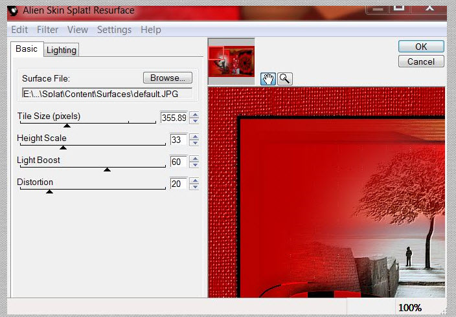
Task: Click the Surface File path field
Action: (107, 93)
